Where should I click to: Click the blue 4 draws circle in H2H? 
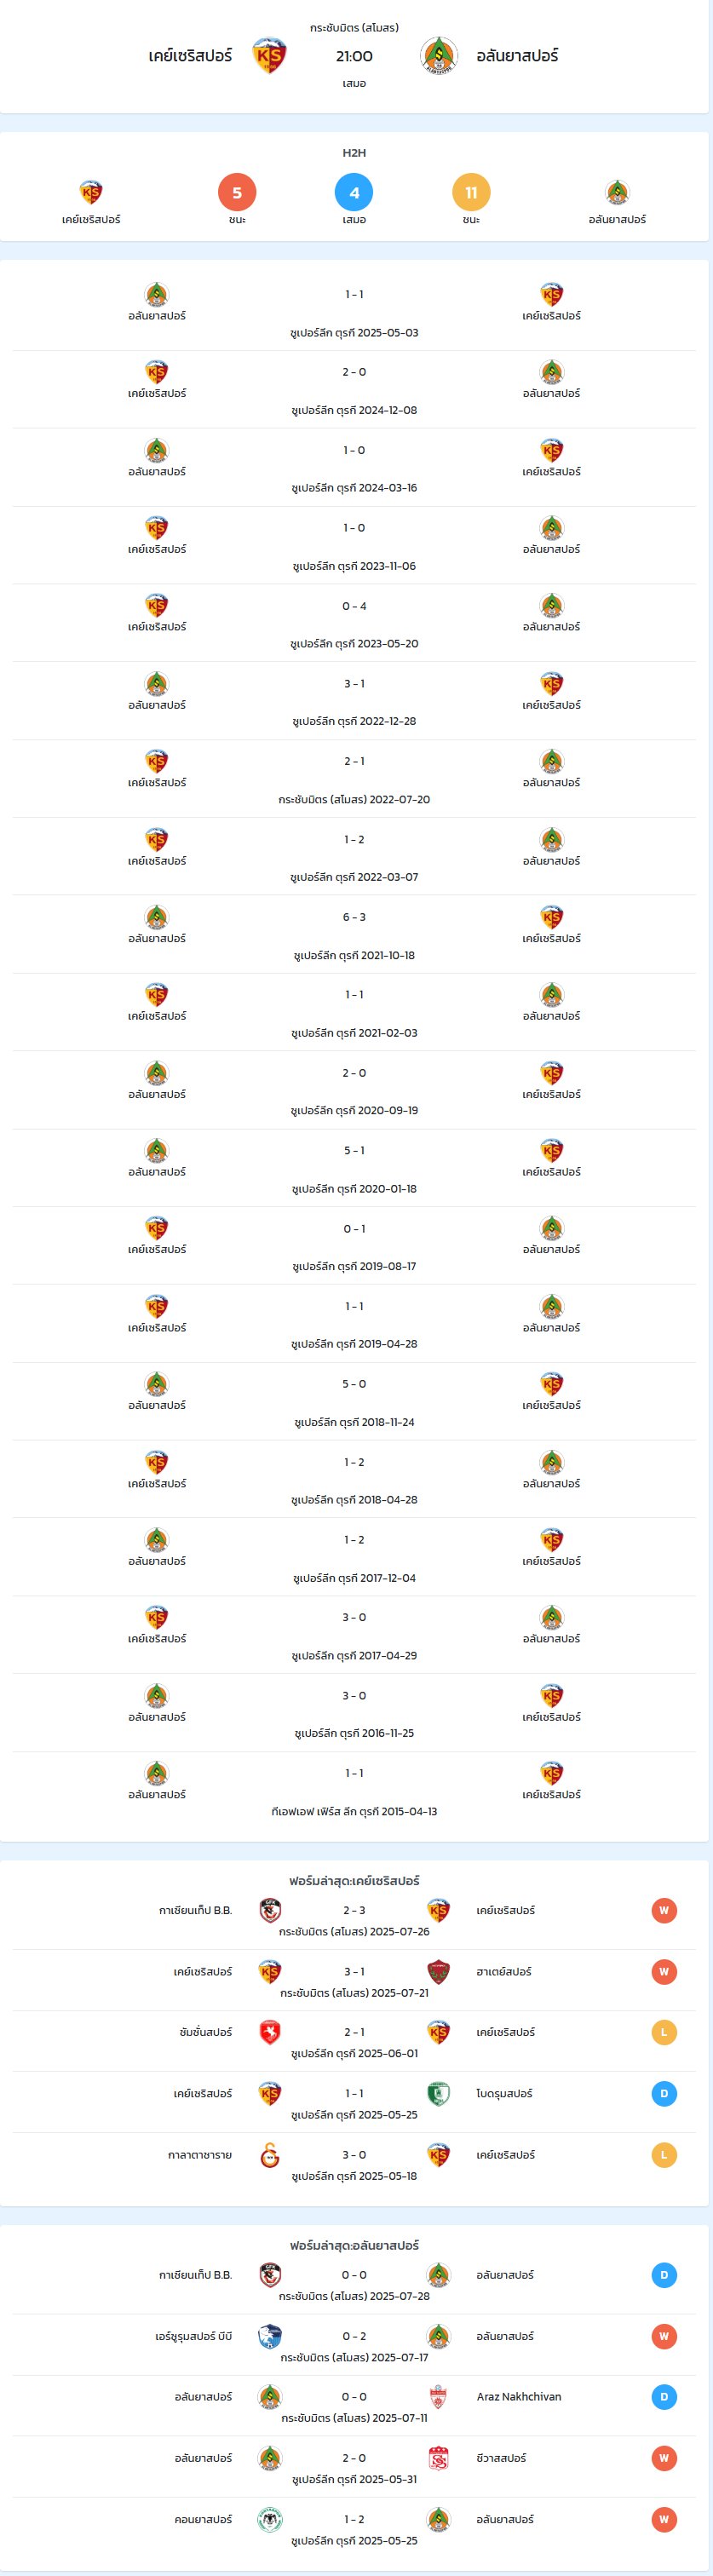click(354, 192)
